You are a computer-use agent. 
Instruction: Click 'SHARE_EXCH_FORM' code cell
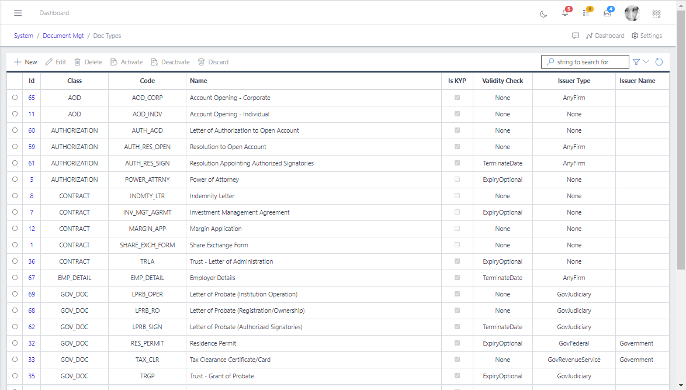147,245
